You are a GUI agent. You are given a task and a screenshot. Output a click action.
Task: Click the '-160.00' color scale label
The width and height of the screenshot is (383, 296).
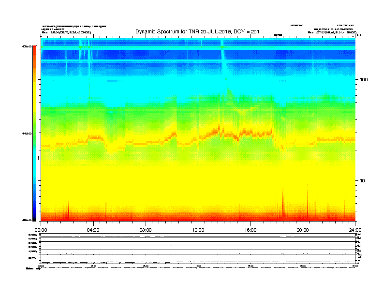[27, 220]
